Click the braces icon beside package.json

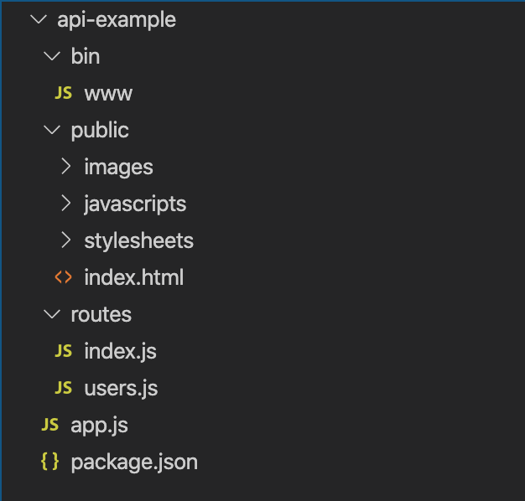click(x=49, y=462)
